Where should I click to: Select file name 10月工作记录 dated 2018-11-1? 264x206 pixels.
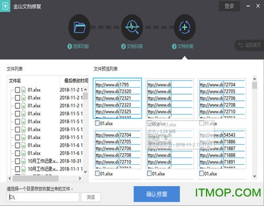(x=43, y=169)
